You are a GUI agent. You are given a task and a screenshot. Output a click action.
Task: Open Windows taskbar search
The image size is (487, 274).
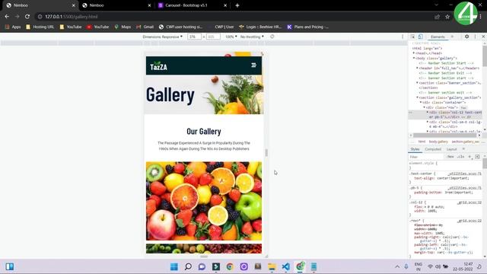coord(188,266)
